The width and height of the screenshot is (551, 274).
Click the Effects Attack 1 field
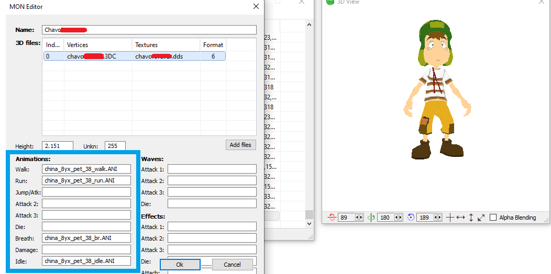pyautogui.click(x=212, y=226)
